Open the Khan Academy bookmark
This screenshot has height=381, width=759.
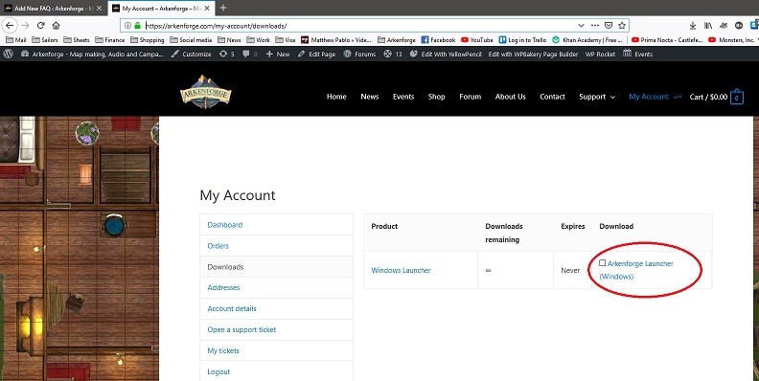[586, 40]
